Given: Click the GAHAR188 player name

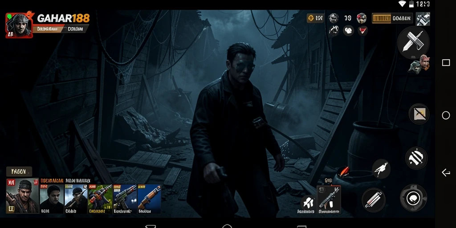Looking at the screenshot, I should 63,19.
